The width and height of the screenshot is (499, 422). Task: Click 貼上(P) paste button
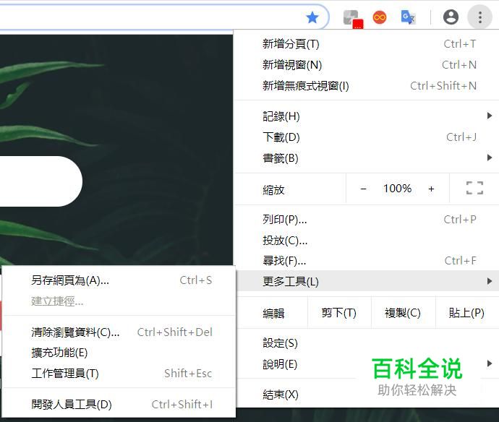pos(467,313)
